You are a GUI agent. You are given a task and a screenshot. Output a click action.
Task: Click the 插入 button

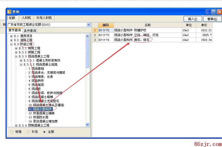coord(193,19)
